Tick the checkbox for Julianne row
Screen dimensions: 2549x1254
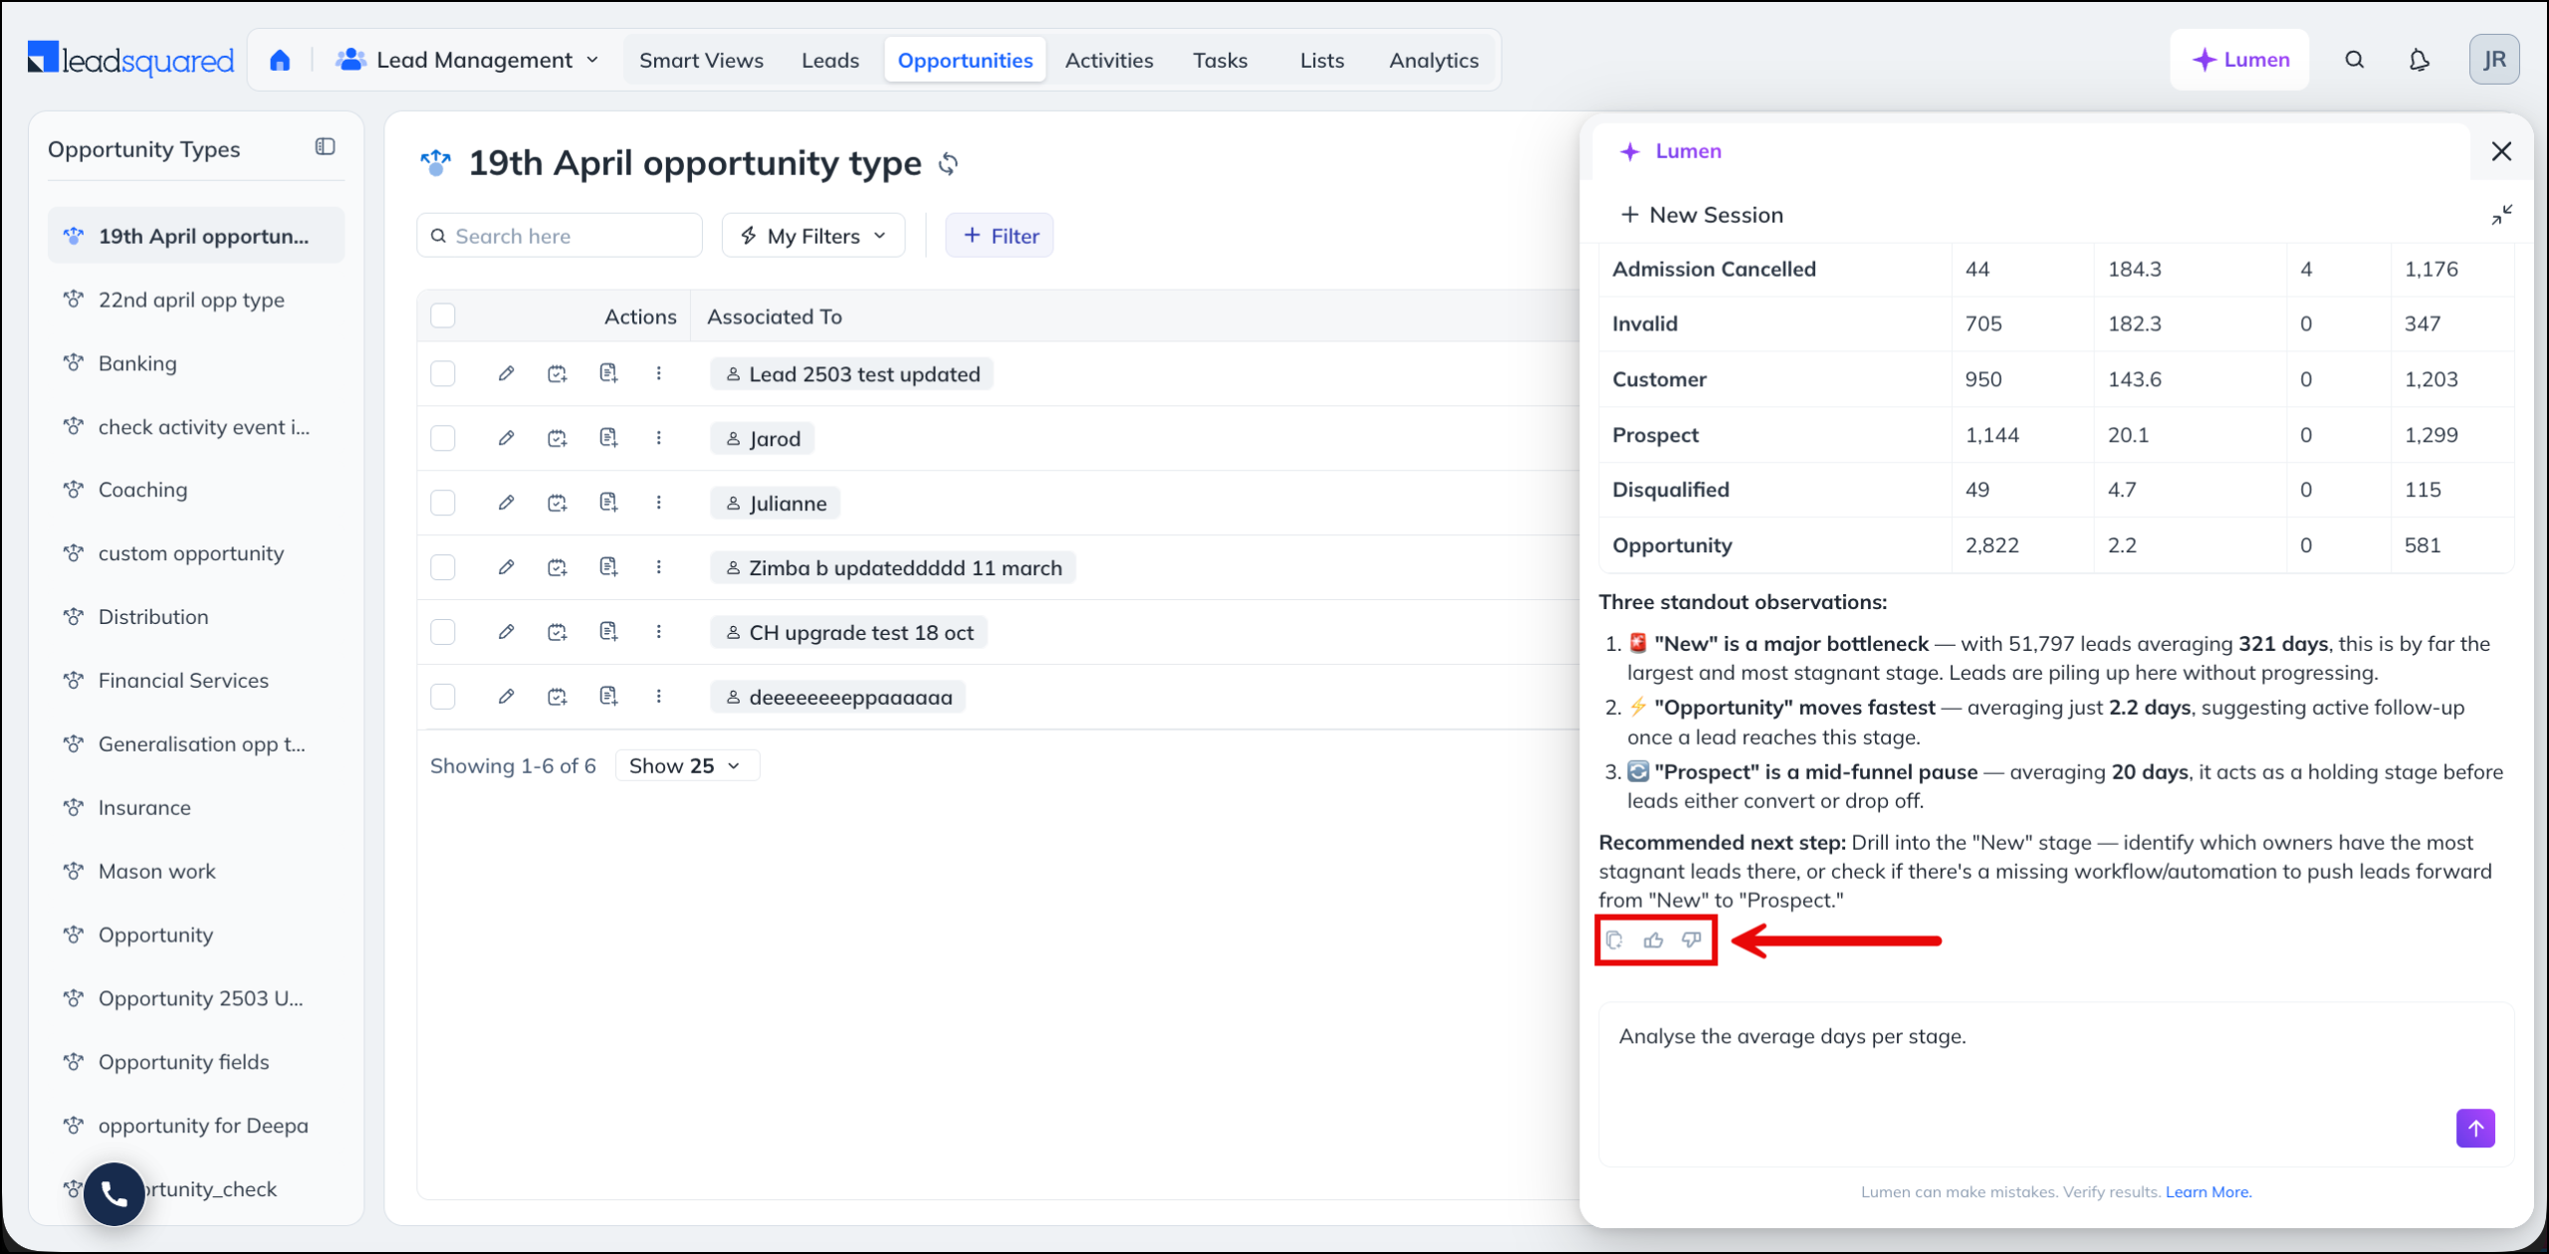click(x=442, y=503)
